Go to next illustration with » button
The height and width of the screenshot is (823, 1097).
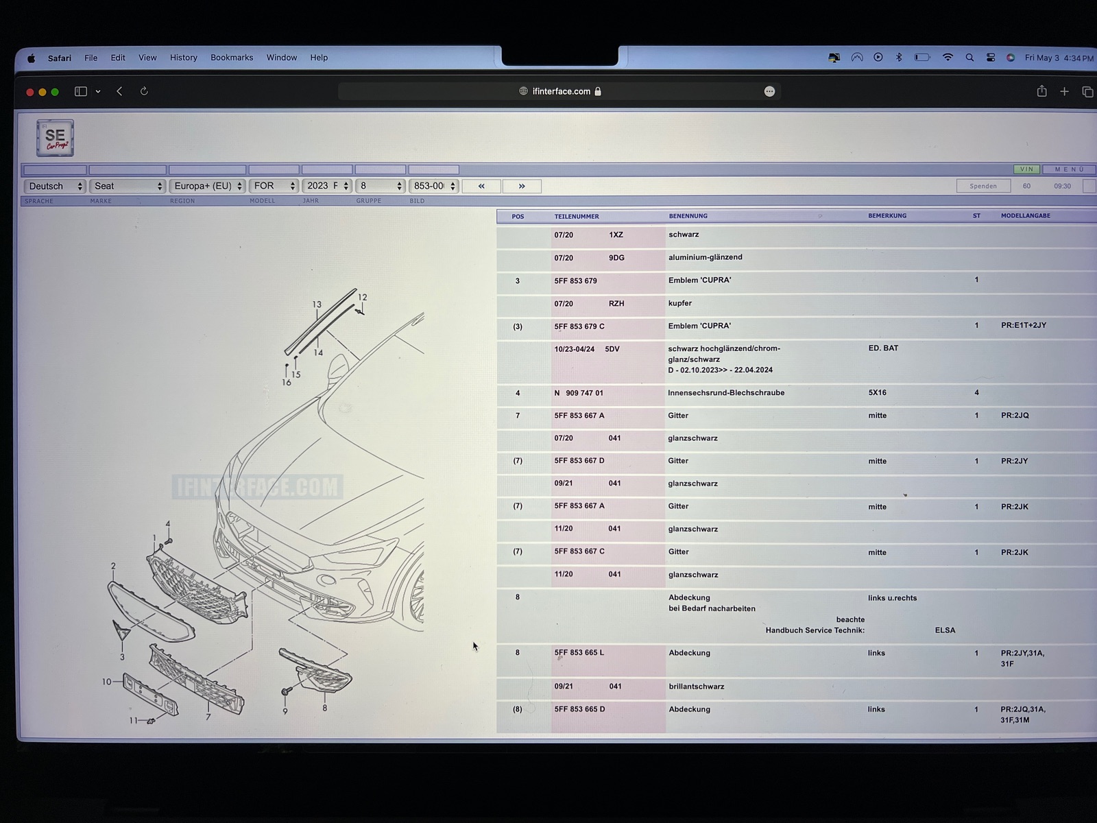pyautogui.click(x=522, y=186)
